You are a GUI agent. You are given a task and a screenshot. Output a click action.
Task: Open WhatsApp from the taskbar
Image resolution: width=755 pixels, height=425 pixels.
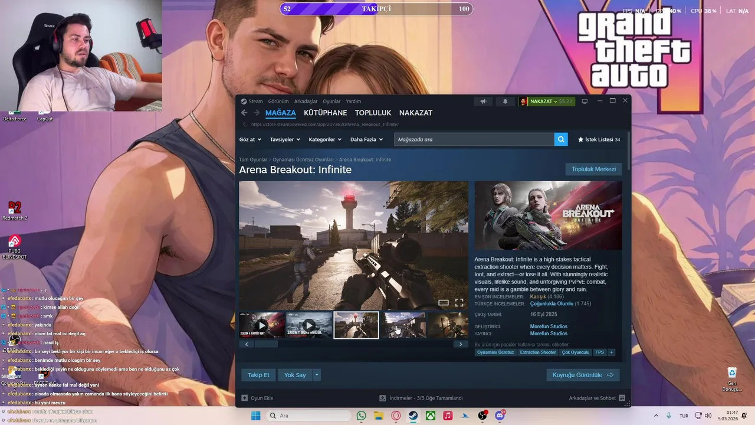[361, 416]
